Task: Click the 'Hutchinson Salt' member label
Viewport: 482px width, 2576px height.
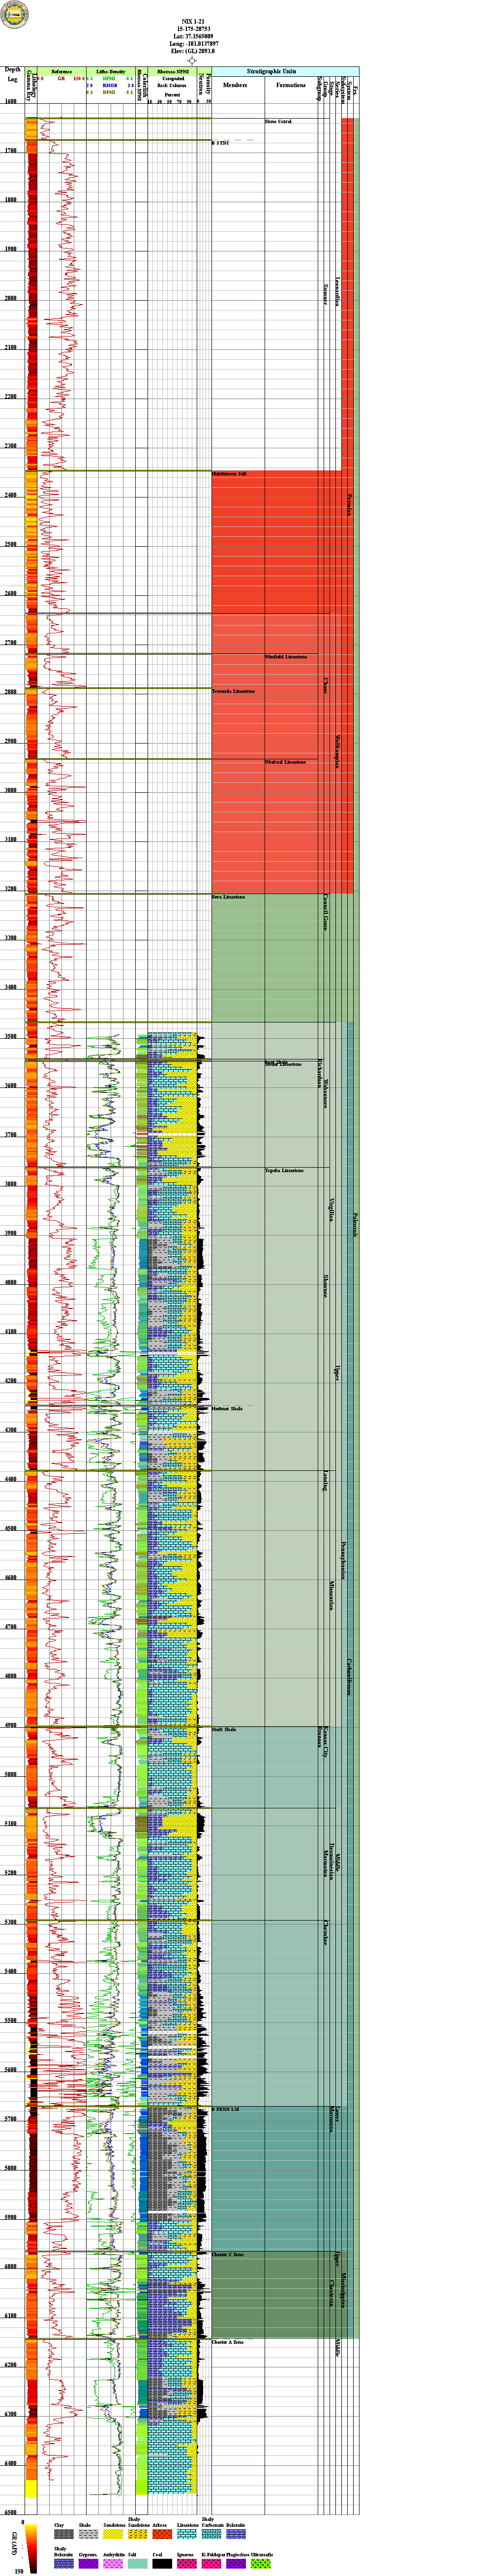Action: click(x=229, y=473)
